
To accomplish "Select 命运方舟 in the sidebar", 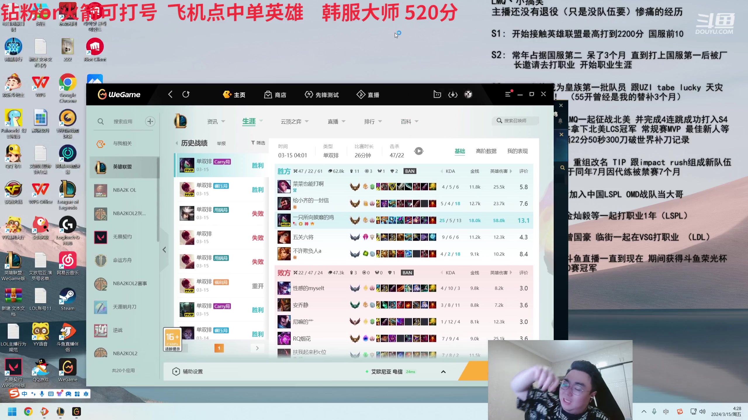I will (125, 260).
